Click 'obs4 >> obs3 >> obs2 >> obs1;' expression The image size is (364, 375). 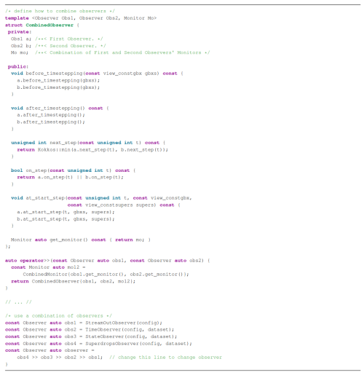tap(60, 358)
